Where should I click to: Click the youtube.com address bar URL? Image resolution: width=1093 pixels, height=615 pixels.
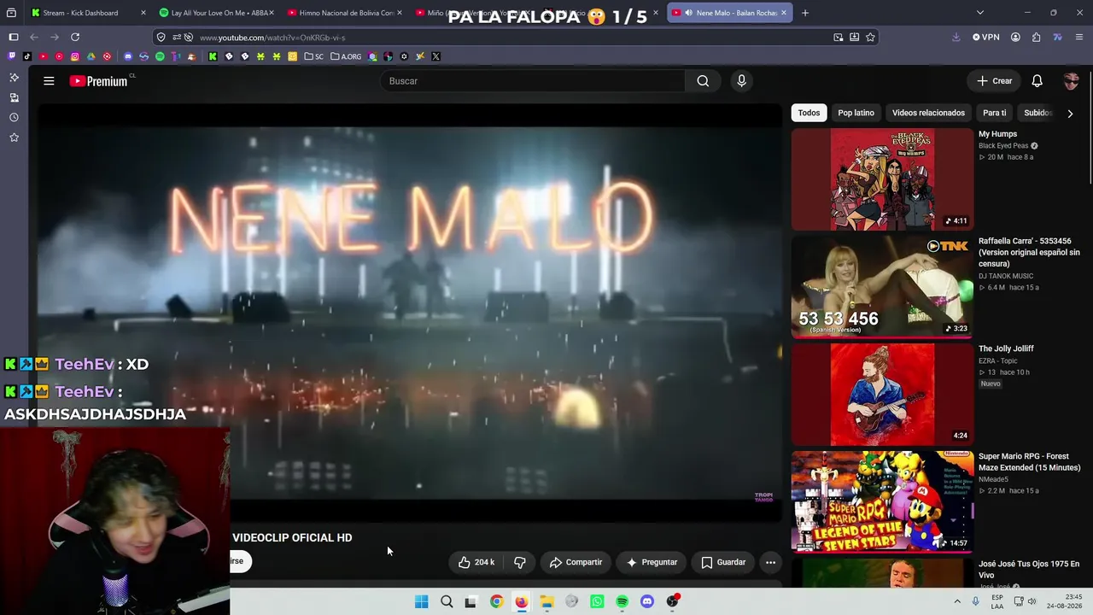(272, 38)
